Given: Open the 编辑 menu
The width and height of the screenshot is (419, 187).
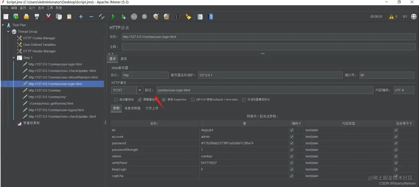Looking at the screenshot, I should click(x=14, y=8).
